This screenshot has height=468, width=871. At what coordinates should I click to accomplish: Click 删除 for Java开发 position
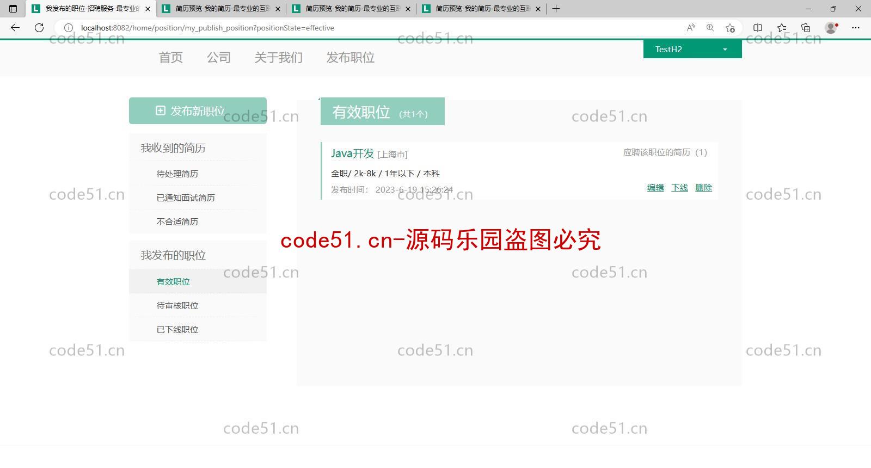(703, 187)
